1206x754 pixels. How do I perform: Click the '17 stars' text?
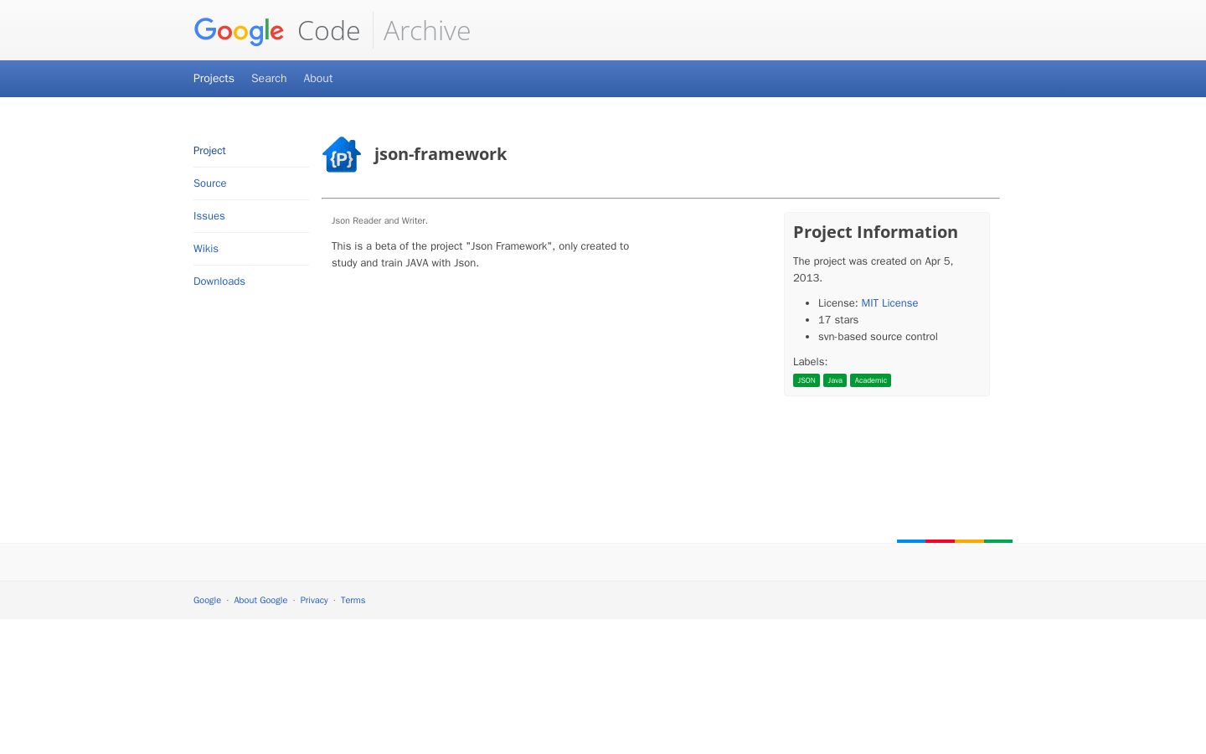(x=838, y=320)
